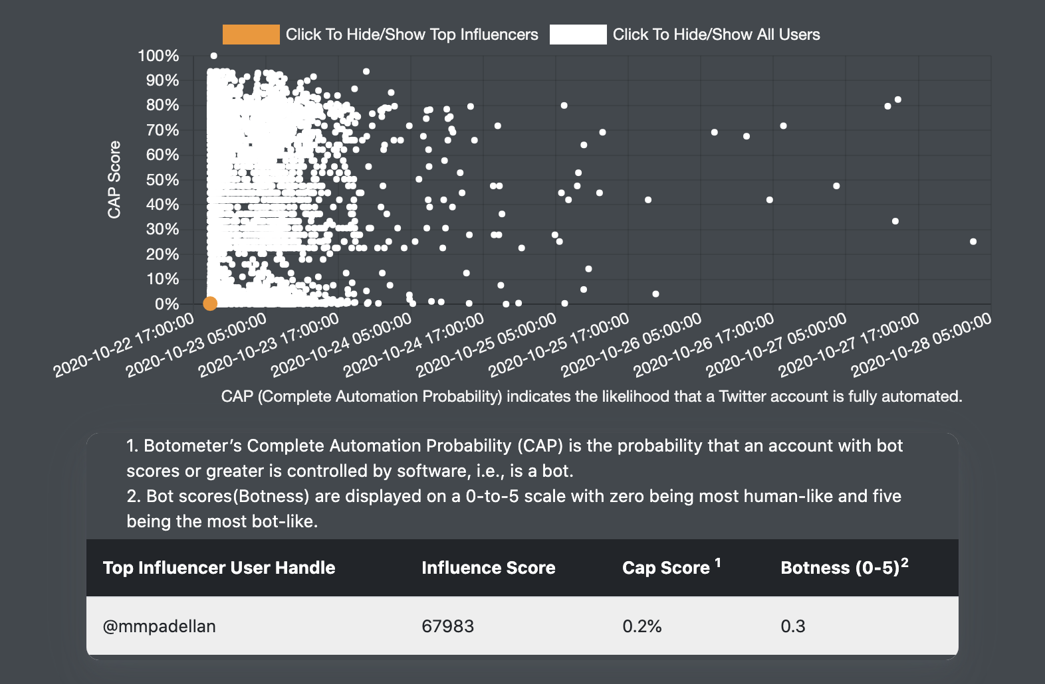Click the orange Top Influencers legend swatch
Image resolution: width=1045 pixels, height=684 pixels.
click(x=251, y=35)
